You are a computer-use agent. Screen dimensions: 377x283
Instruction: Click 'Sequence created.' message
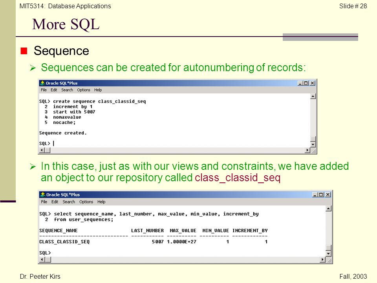63,133
